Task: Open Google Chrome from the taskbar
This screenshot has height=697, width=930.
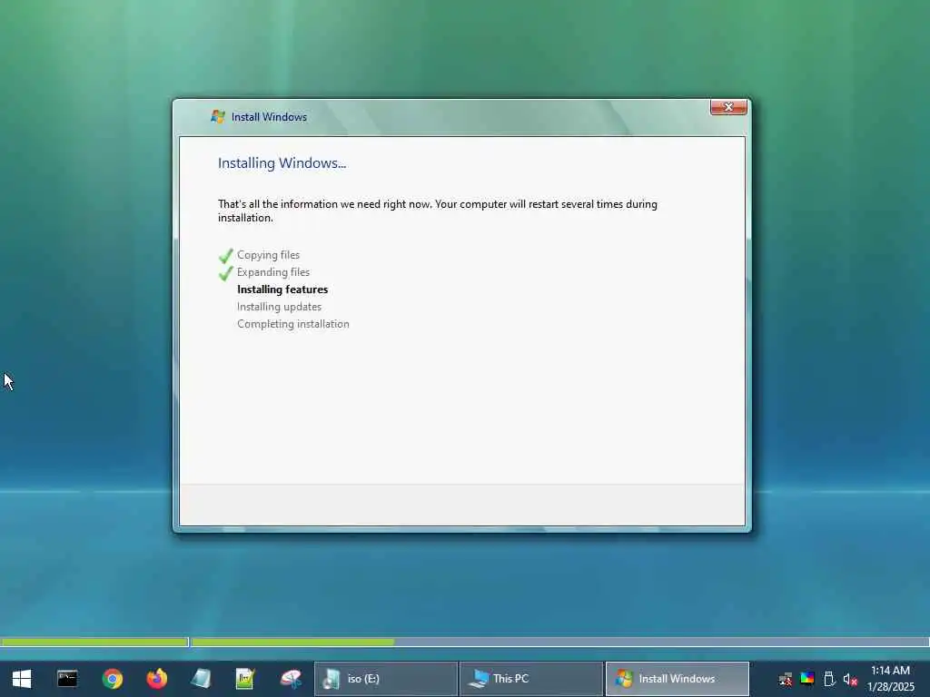Action: click(112, 679)
